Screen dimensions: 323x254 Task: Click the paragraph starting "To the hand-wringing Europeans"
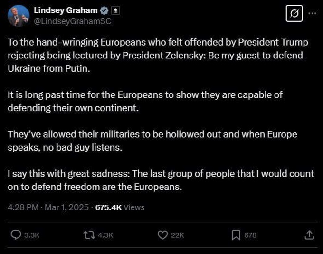[x=158, y=55]
